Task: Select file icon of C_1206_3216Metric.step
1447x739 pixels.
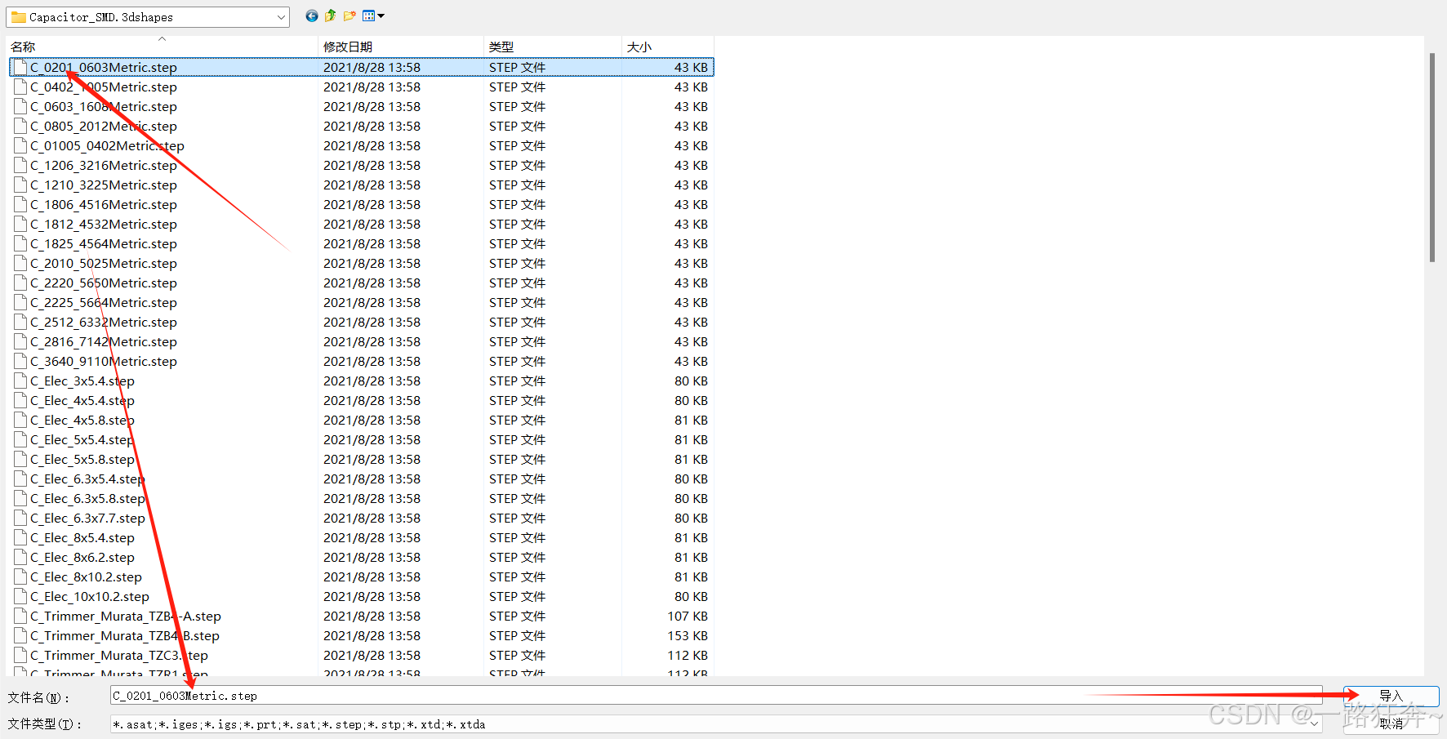Action: point(20,165)
